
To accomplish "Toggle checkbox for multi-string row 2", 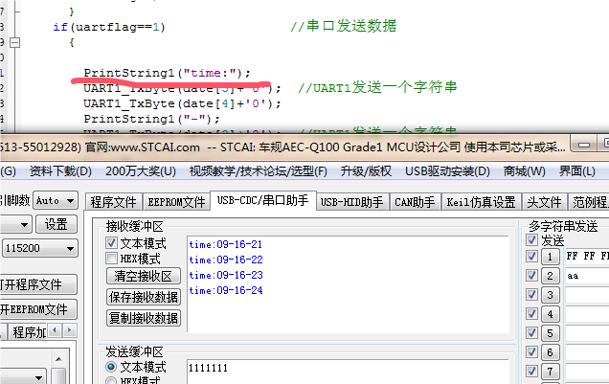I will tap(531, 275).
